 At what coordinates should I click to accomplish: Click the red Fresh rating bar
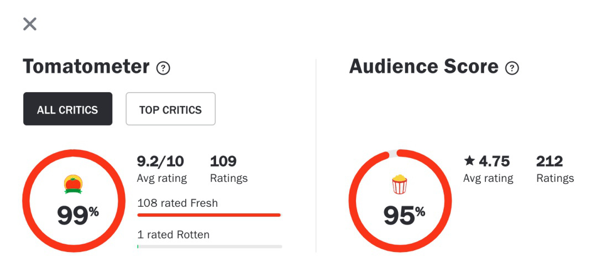point(209,215)
